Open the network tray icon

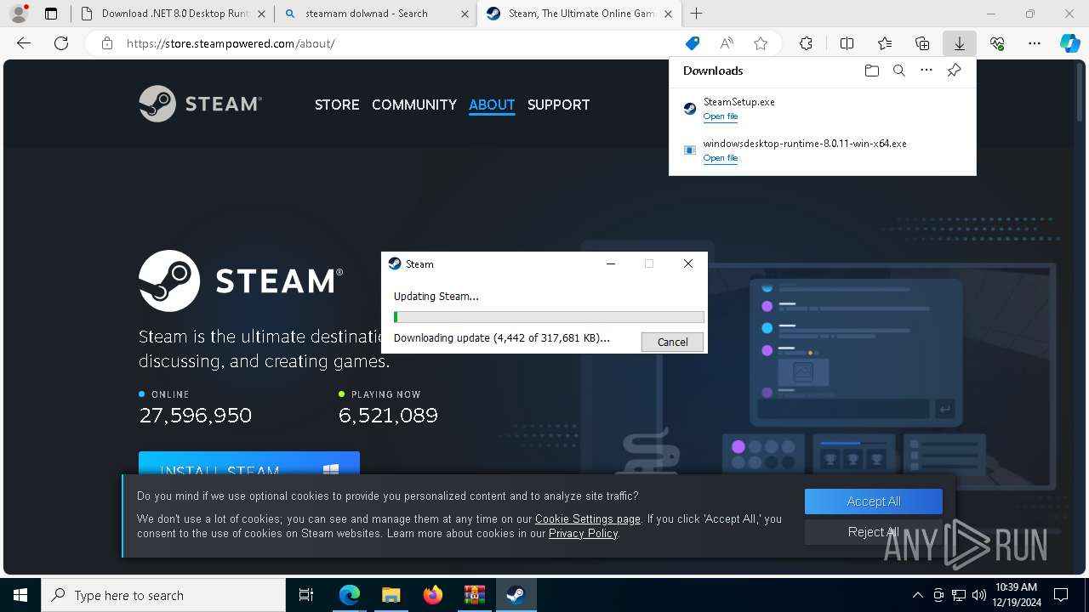click(959, 595)
